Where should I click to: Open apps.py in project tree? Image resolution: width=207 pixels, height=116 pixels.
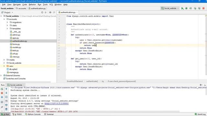click(x=14, y=38)
